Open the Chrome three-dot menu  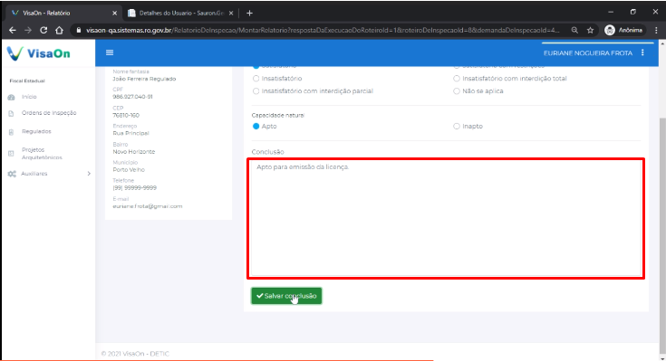click(656, 30)
